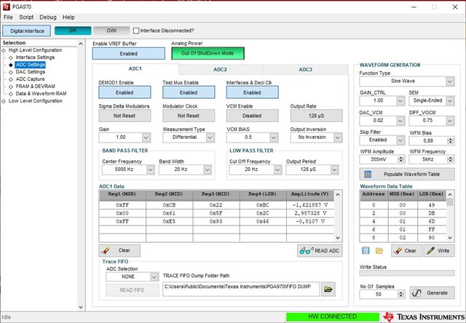Click the WFM Bias stepper
The height and width of the screenshot is (323, 466).
tap(451, 140)
